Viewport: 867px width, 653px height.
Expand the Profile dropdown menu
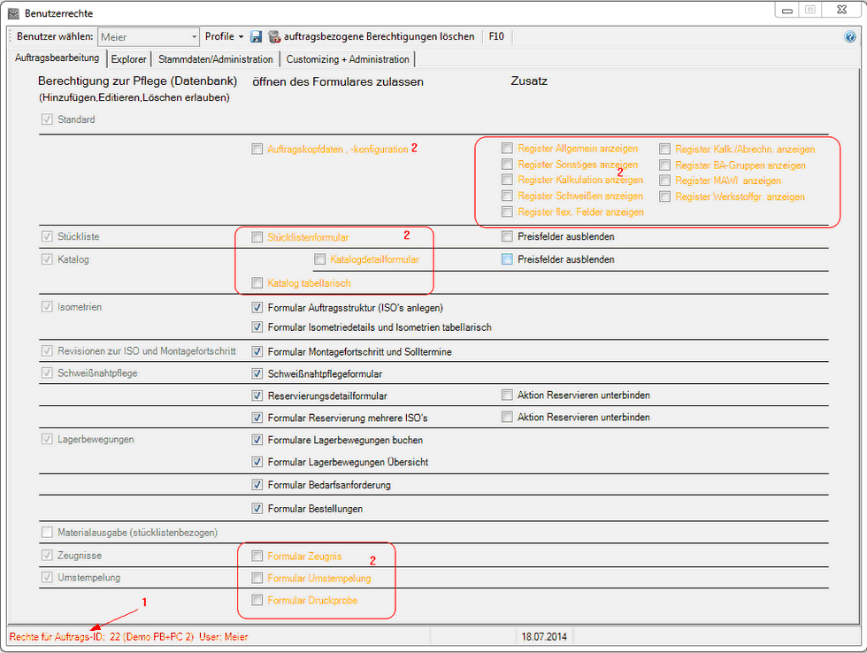(x=224, y=37)
